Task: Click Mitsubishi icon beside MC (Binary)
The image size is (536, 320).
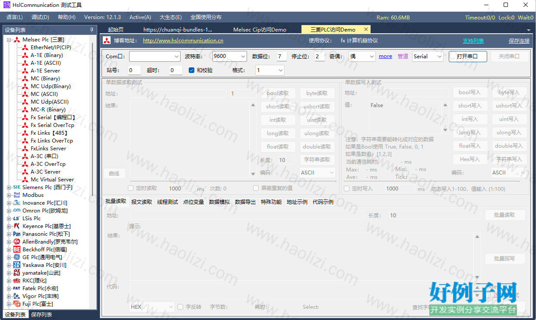Action: pyautogui.click(x=25, y=79)
